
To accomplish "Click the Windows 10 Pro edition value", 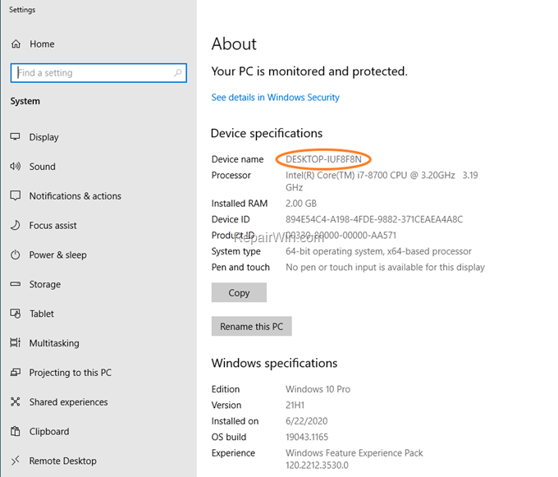I will [318, 389].
